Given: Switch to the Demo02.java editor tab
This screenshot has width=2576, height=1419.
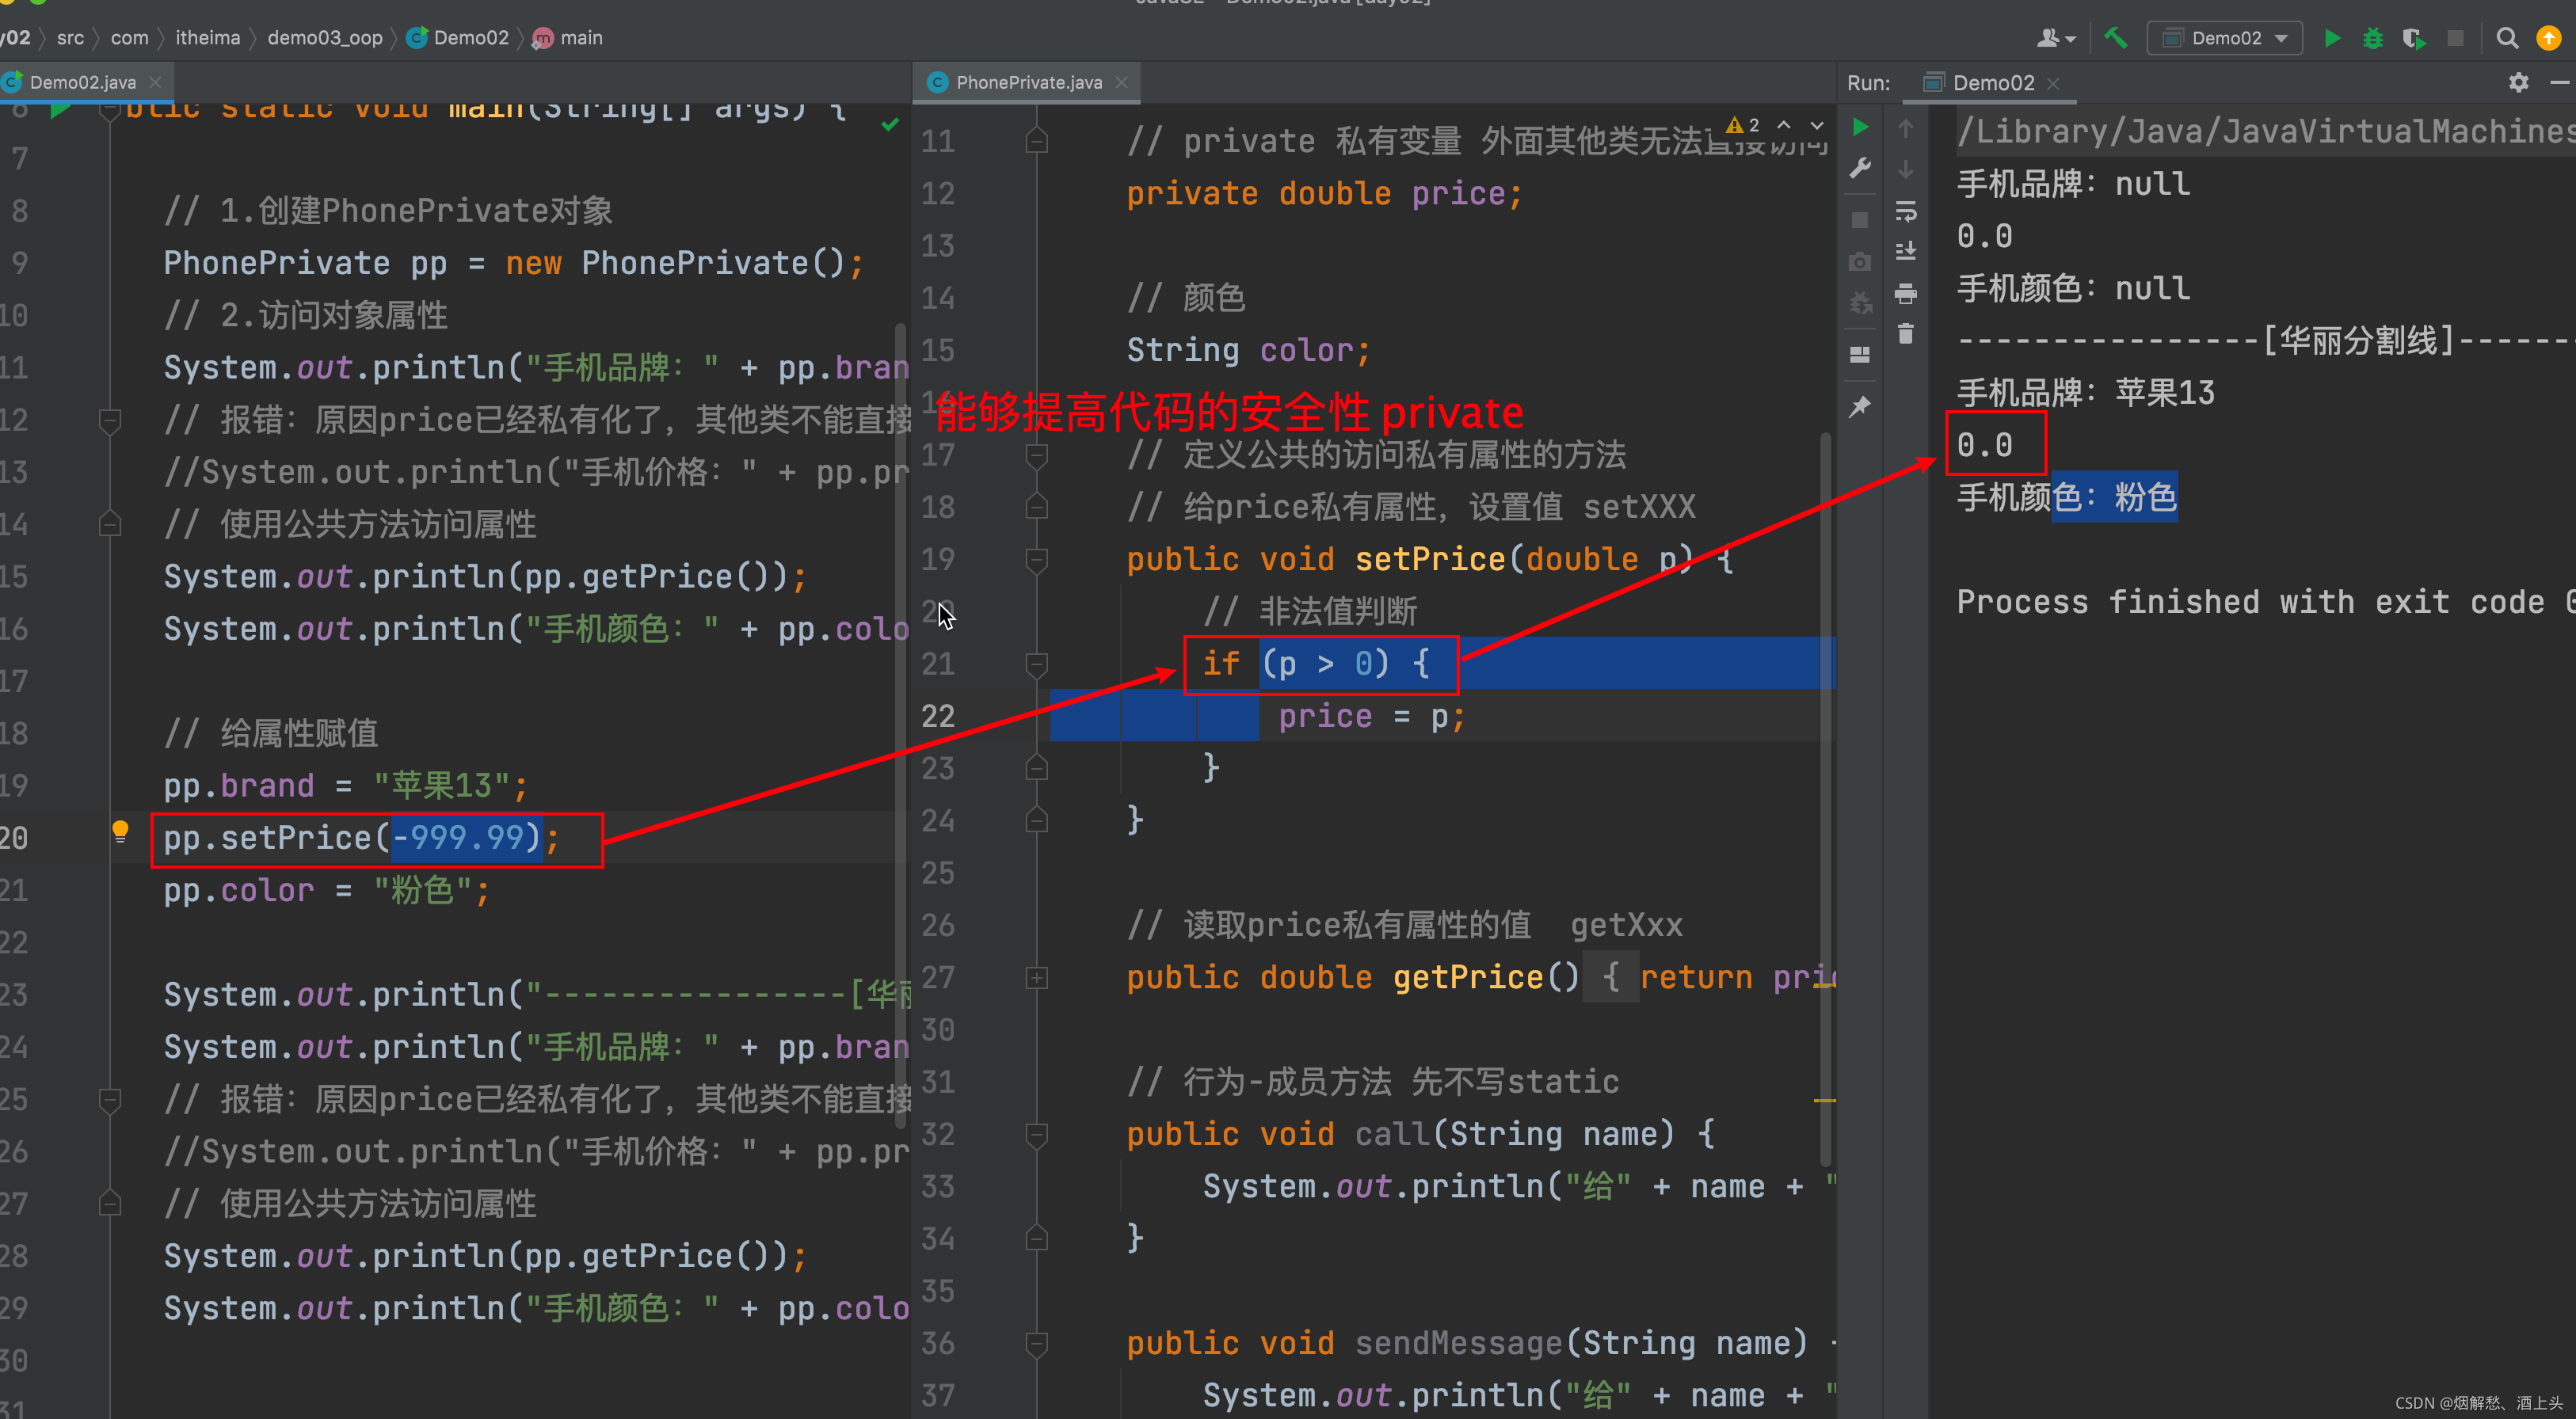Looking at the screenshot, I should 82,82.
